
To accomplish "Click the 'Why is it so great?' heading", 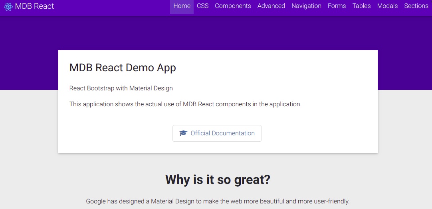I will pos(218,180).
